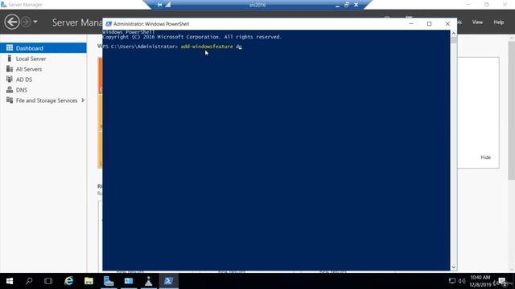Open Task View from the taskbar
Viewport: 515px width, 289px height.
click(48, 281)
